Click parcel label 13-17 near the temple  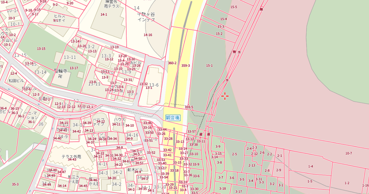click(74, 68)
